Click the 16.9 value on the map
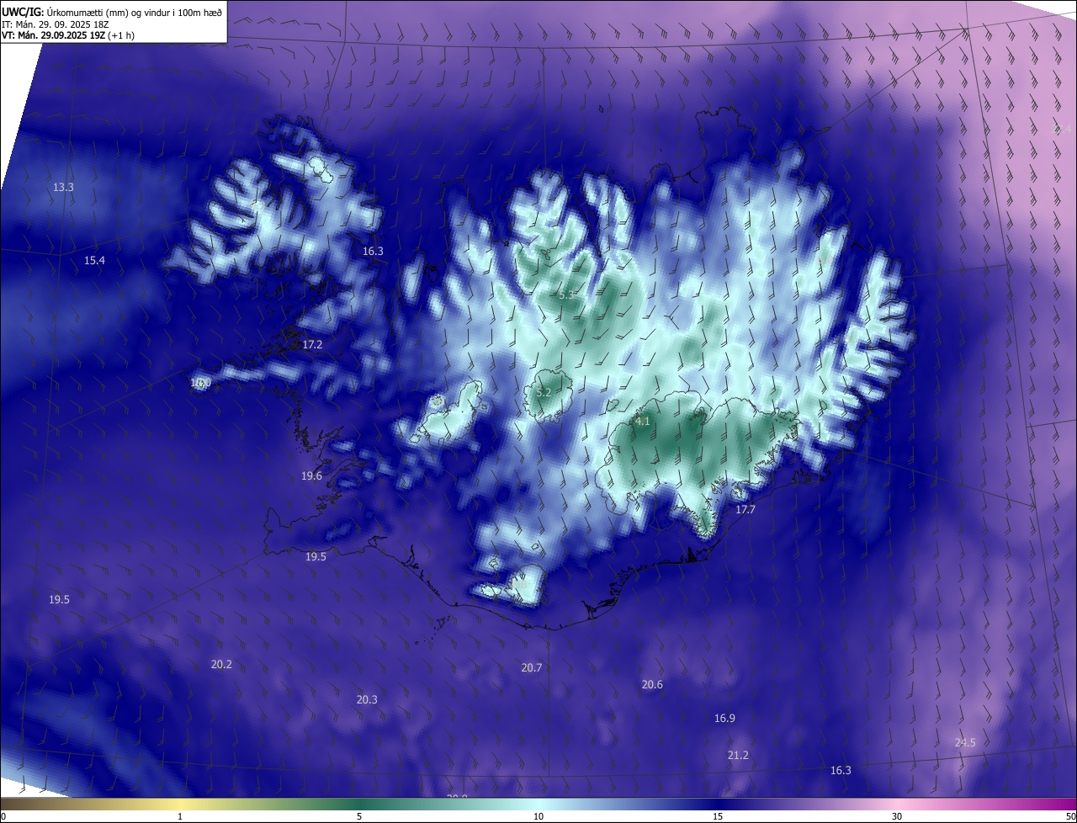This screenshot has width=1077, height=823. tap(724, 719)
